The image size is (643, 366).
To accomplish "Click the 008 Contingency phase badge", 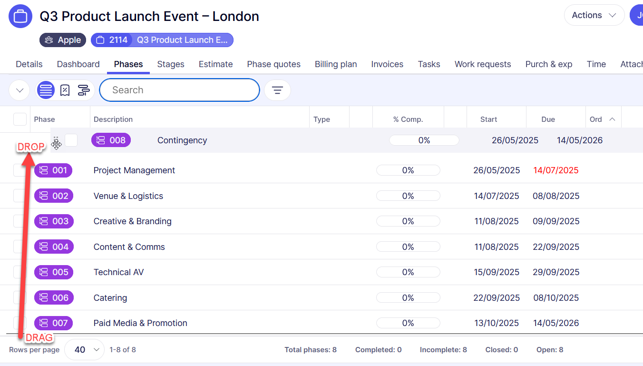I will (x=111, y=140).
